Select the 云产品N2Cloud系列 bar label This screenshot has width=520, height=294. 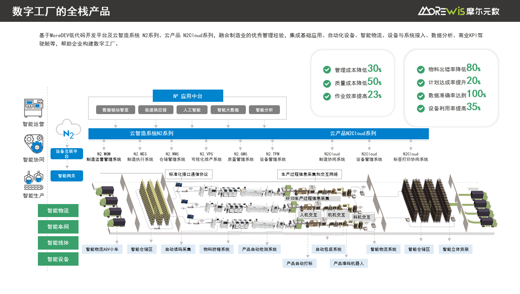[353, 134]
